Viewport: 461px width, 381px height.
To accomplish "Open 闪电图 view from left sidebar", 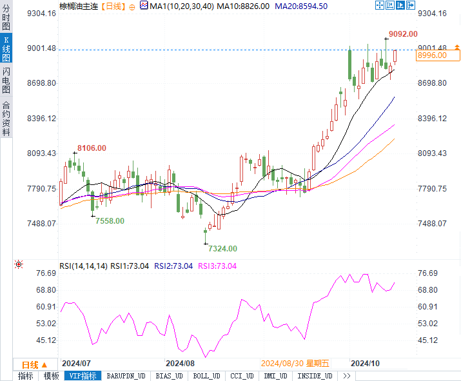I will [6, 81].
